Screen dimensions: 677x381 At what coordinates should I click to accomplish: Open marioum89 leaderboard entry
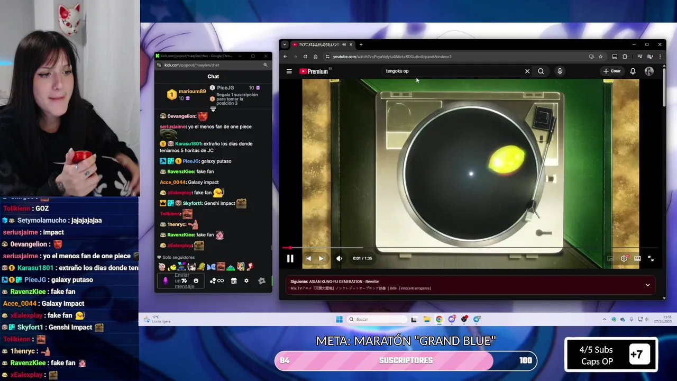187,95
